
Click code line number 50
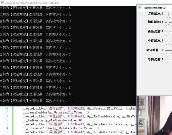(x=6, y=112)
